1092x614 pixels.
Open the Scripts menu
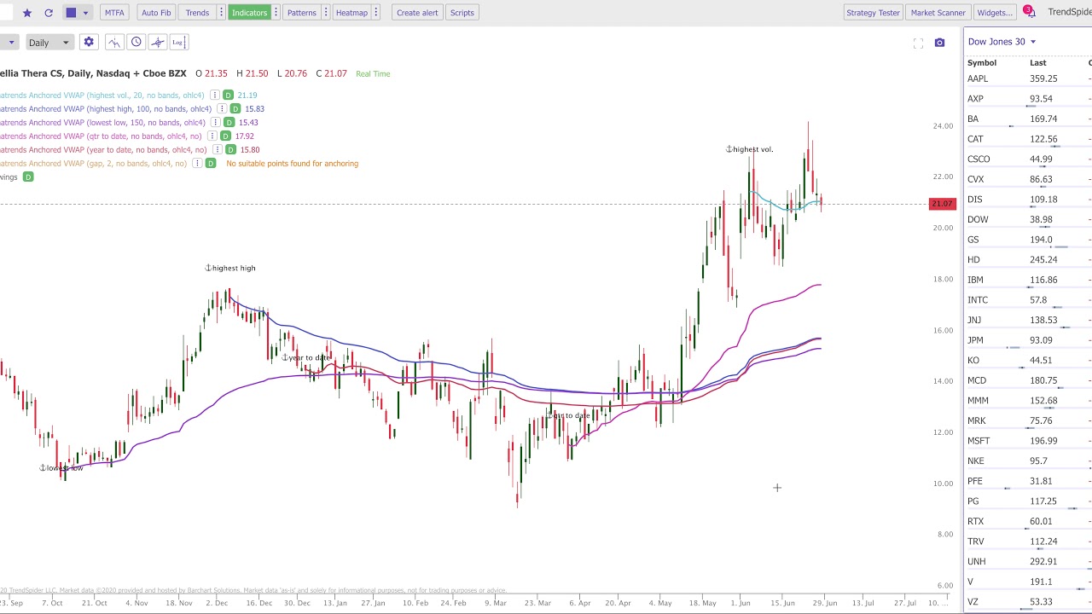pyautogui.click(x=462, y=13)
